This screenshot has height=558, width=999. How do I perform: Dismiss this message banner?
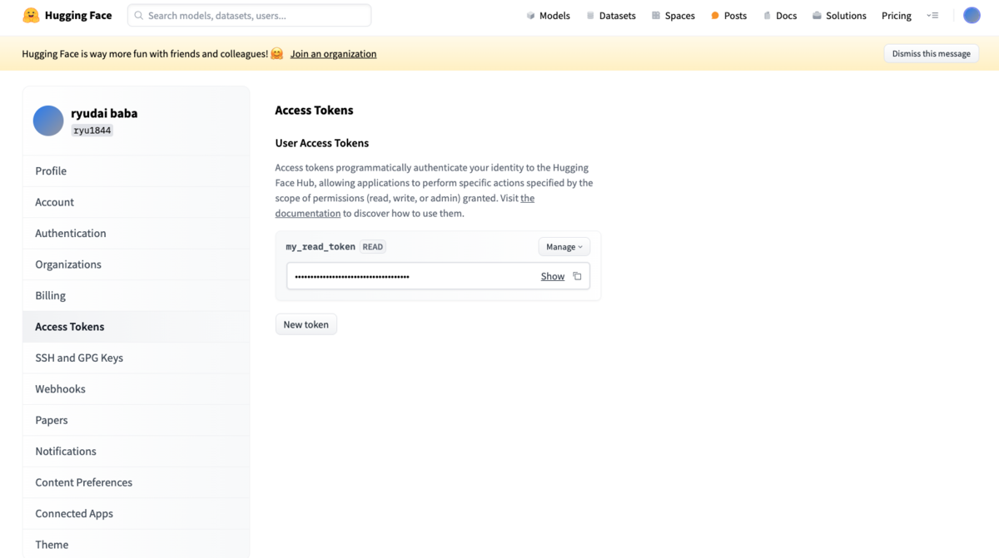(931, 53)
